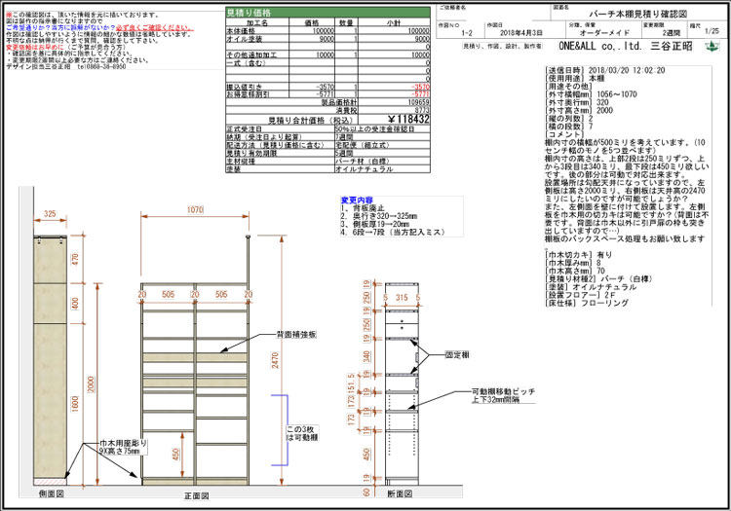The height and width of the screenshot is (511, 731).
Task: Click the 7週間 delivery period value
Action: click(344, 137)
